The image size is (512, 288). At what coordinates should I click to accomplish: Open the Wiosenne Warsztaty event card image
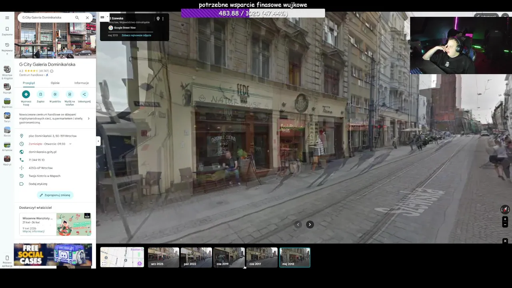[74, 224]
